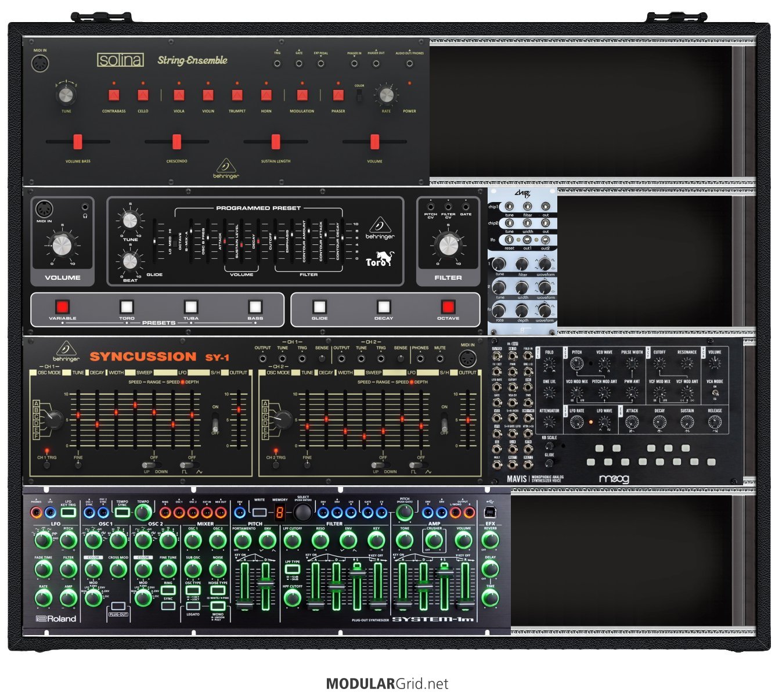Click the Syncussion CH 1 OSC MODE knob
Viewport: 775px width, 696px height.
pos(55,419)
